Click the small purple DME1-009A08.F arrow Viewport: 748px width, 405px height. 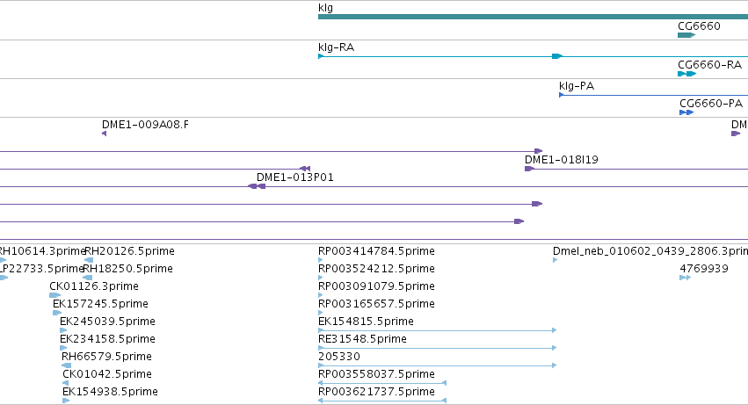(104, 134)
